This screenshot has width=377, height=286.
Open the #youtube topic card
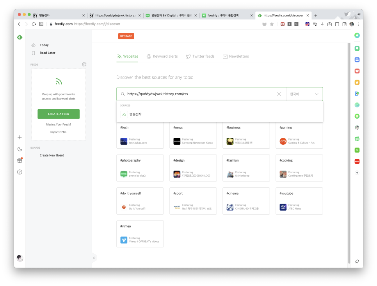click(299, 201)
